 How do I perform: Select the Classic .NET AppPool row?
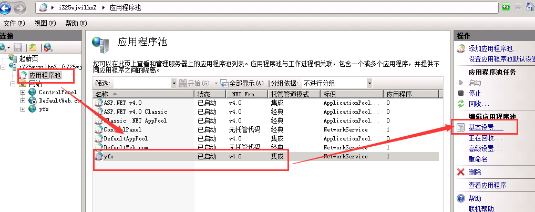266,120
